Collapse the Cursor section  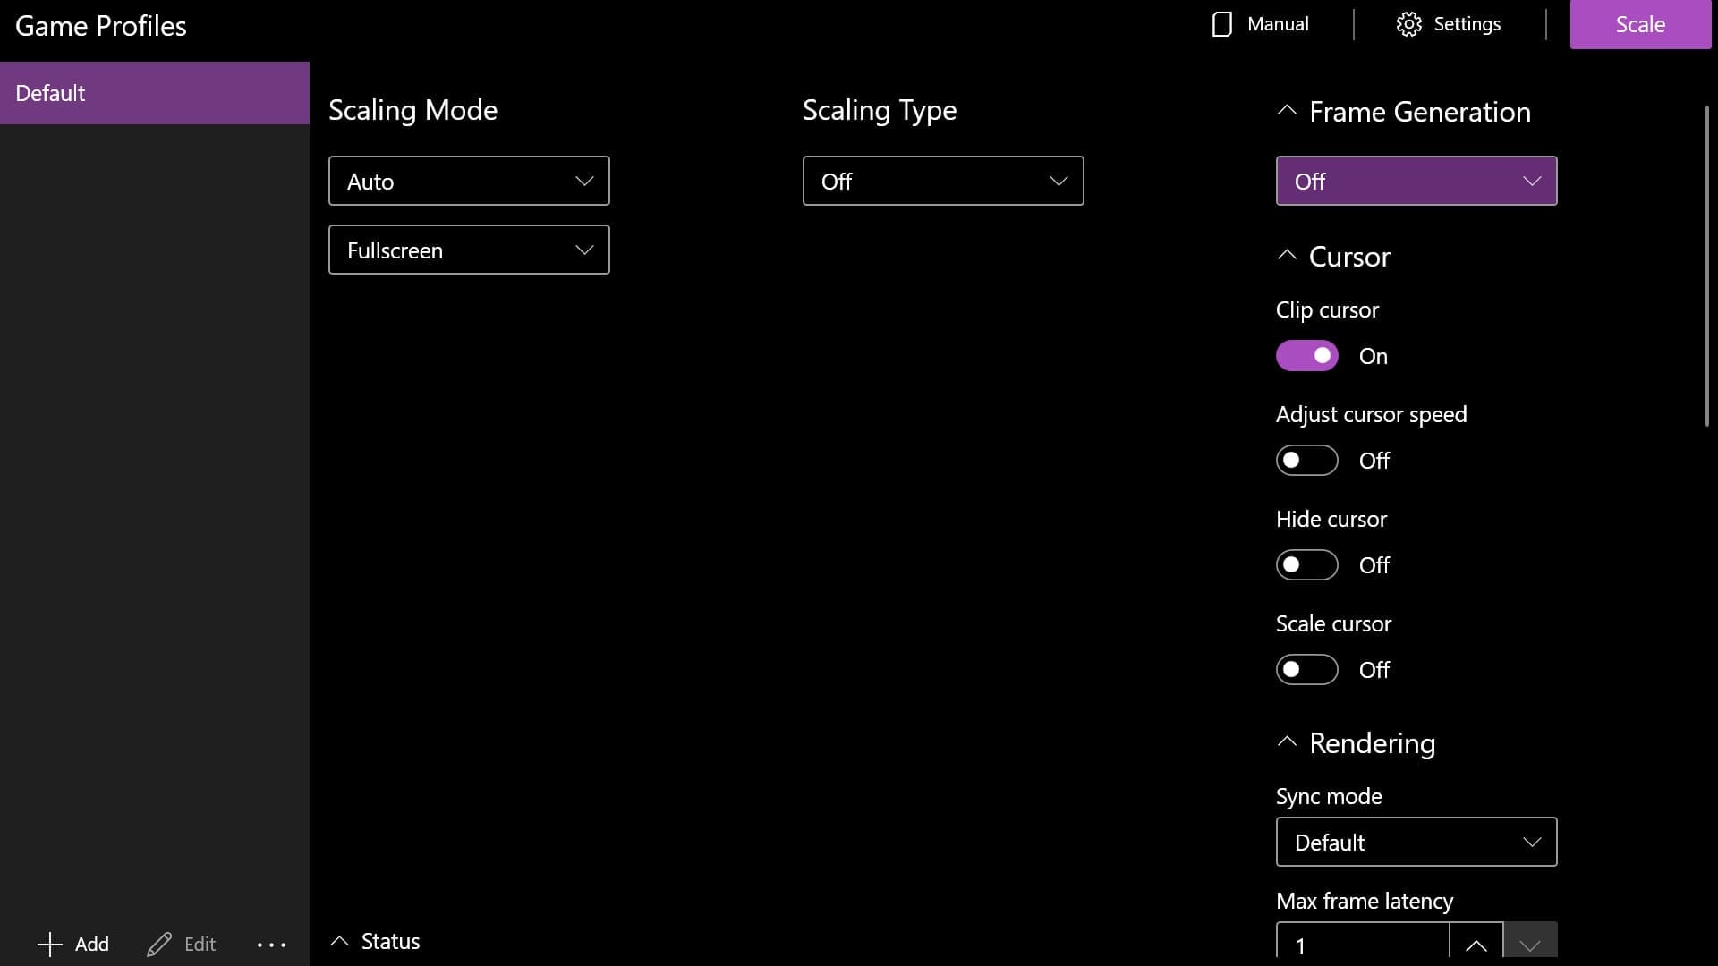(x=1287, y=256)
